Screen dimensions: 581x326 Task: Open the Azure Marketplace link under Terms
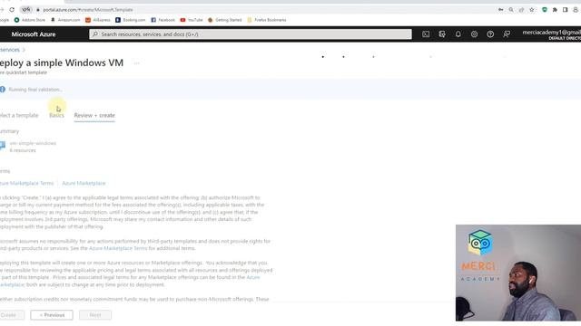84,183
